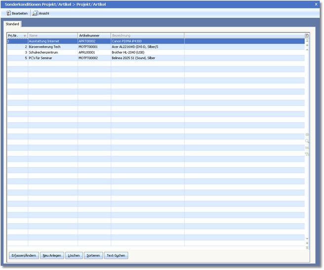Click the page-up arrow icon near top right
This screenshot has width=324, height=270.
coord(307,50)
